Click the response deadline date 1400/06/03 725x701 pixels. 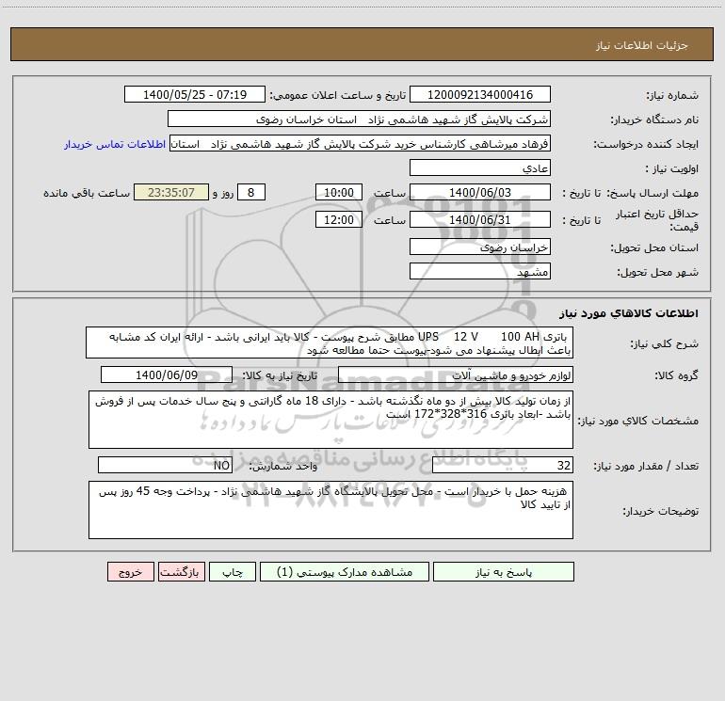(x=480, y=193)
